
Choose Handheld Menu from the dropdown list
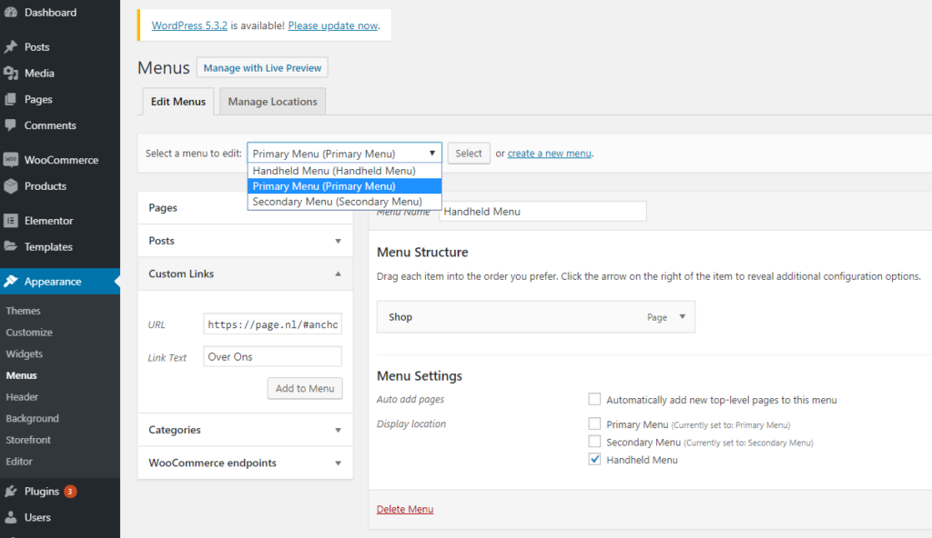pos(344,171)
